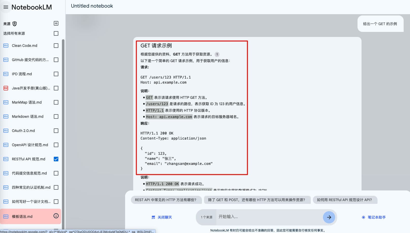410x233 pixels.
Task: Click the NotebookLM logo
Action: pos(32,7)
